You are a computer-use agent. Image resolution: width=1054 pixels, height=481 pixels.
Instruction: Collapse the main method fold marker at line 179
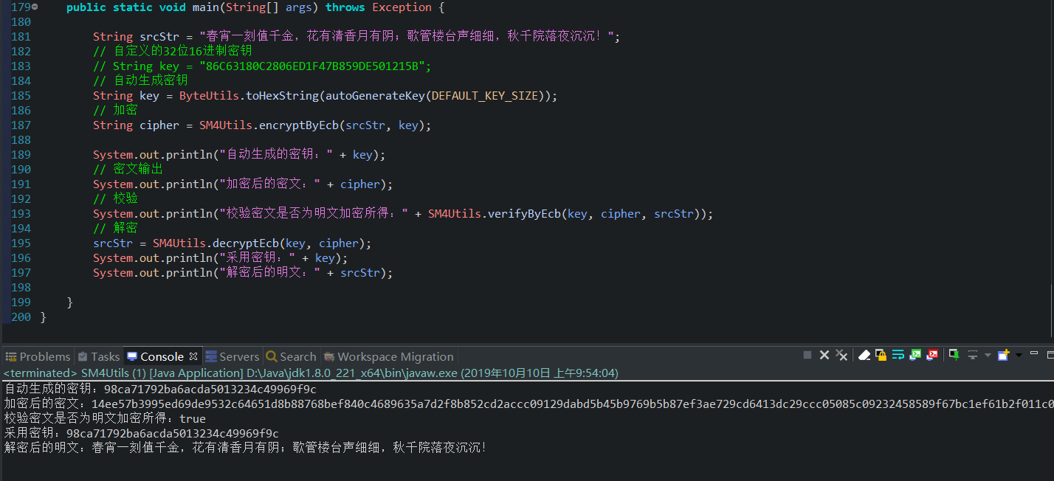(35, 7)
